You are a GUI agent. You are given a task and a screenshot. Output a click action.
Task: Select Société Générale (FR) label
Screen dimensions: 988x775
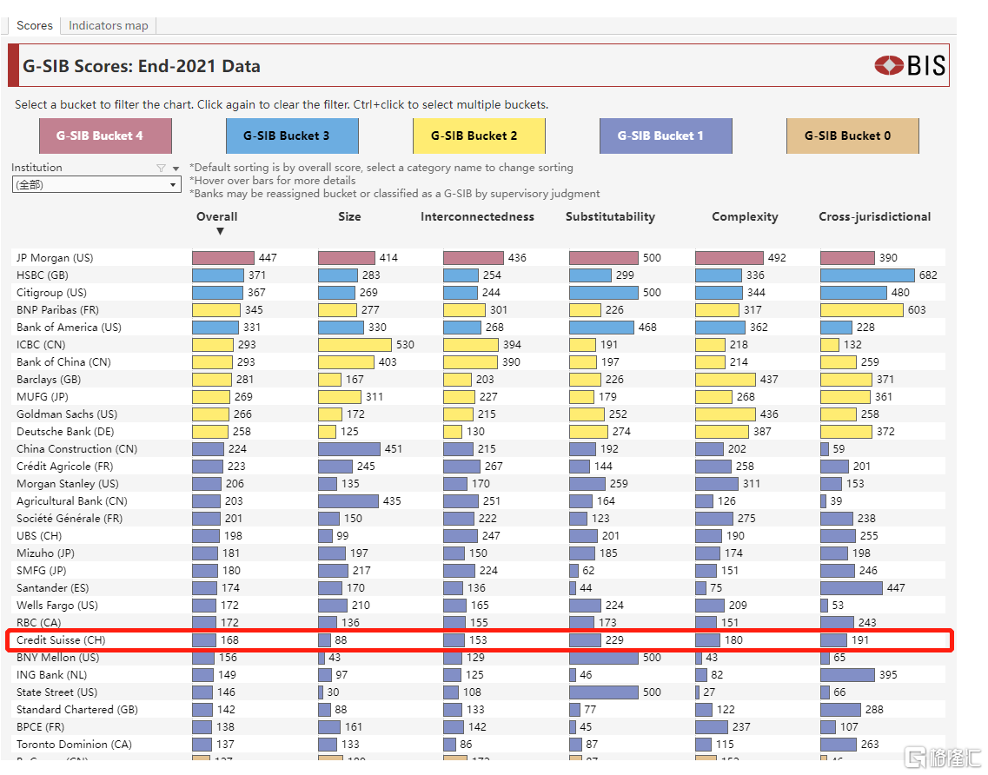[x=70, y=519]
